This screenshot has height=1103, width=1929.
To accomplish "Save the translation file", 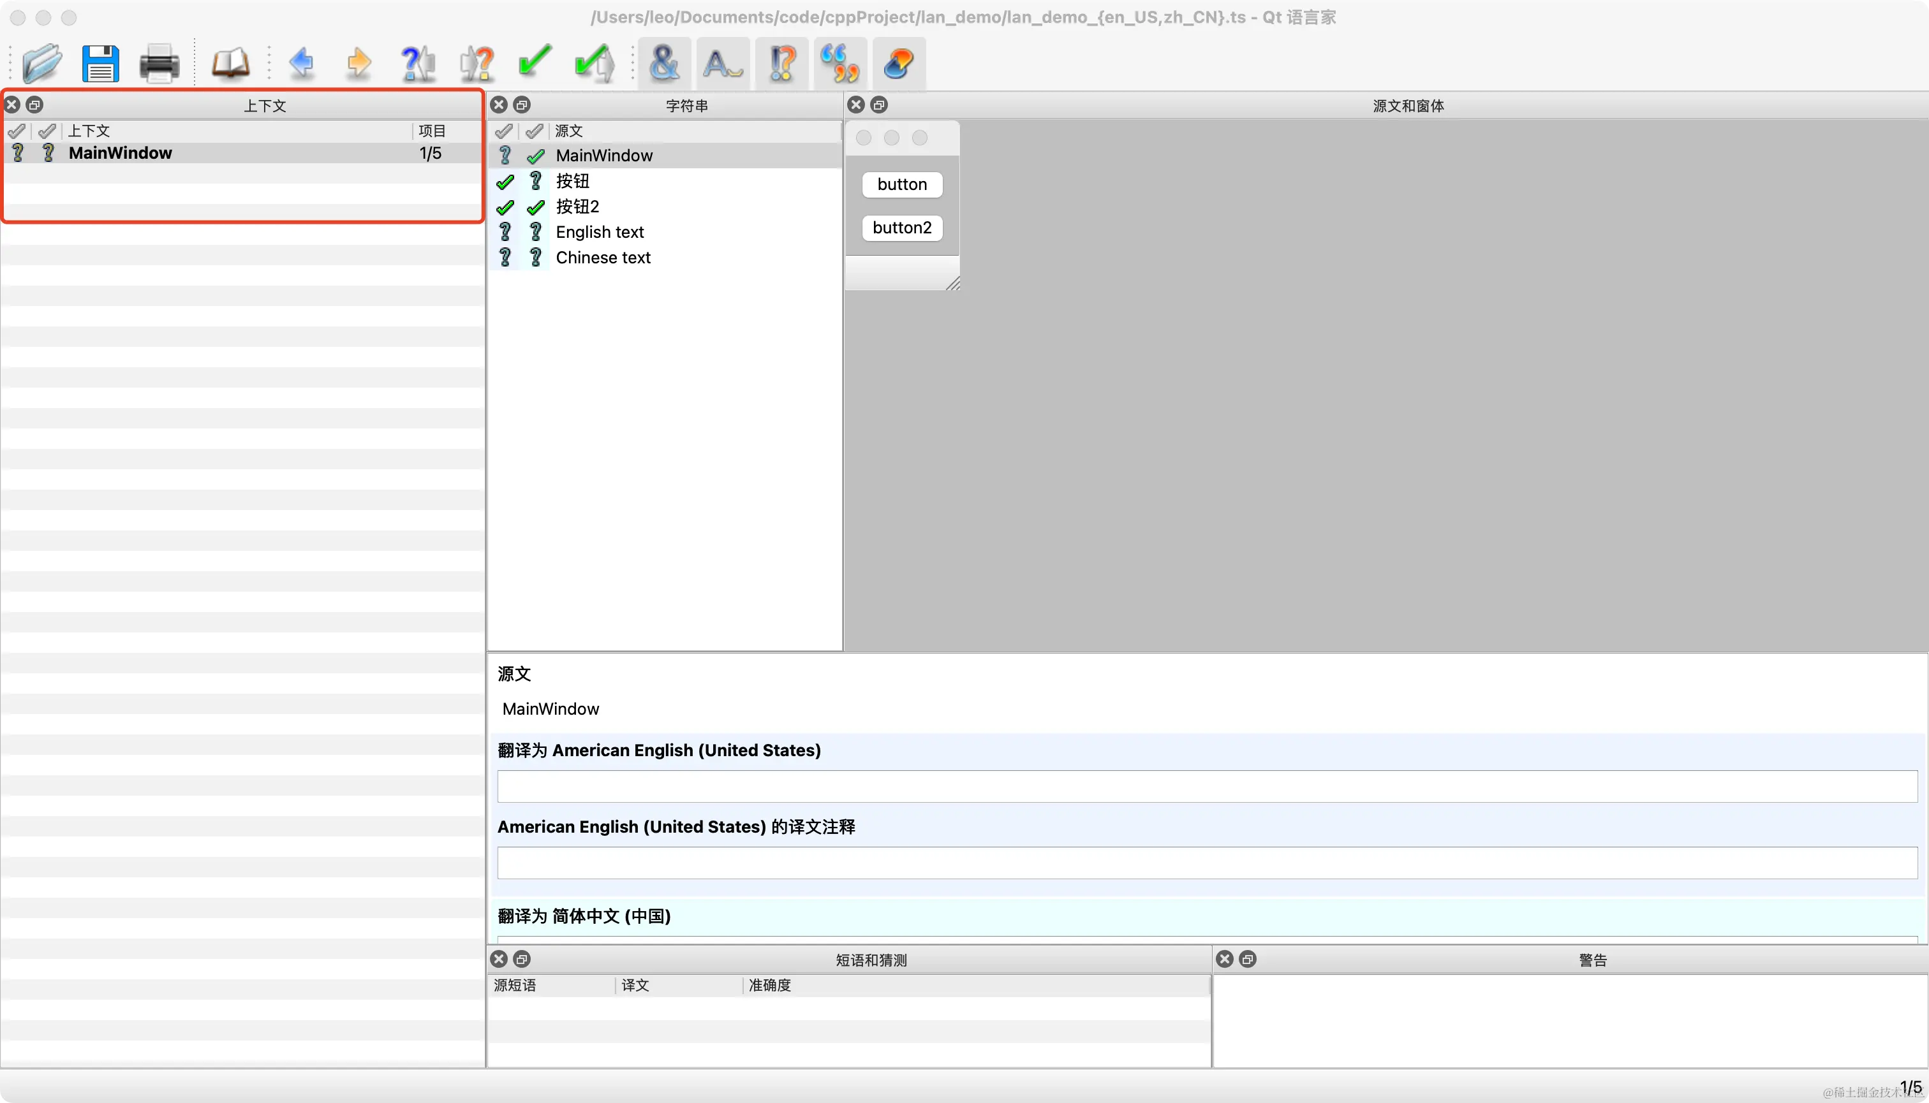I will 100,63.
